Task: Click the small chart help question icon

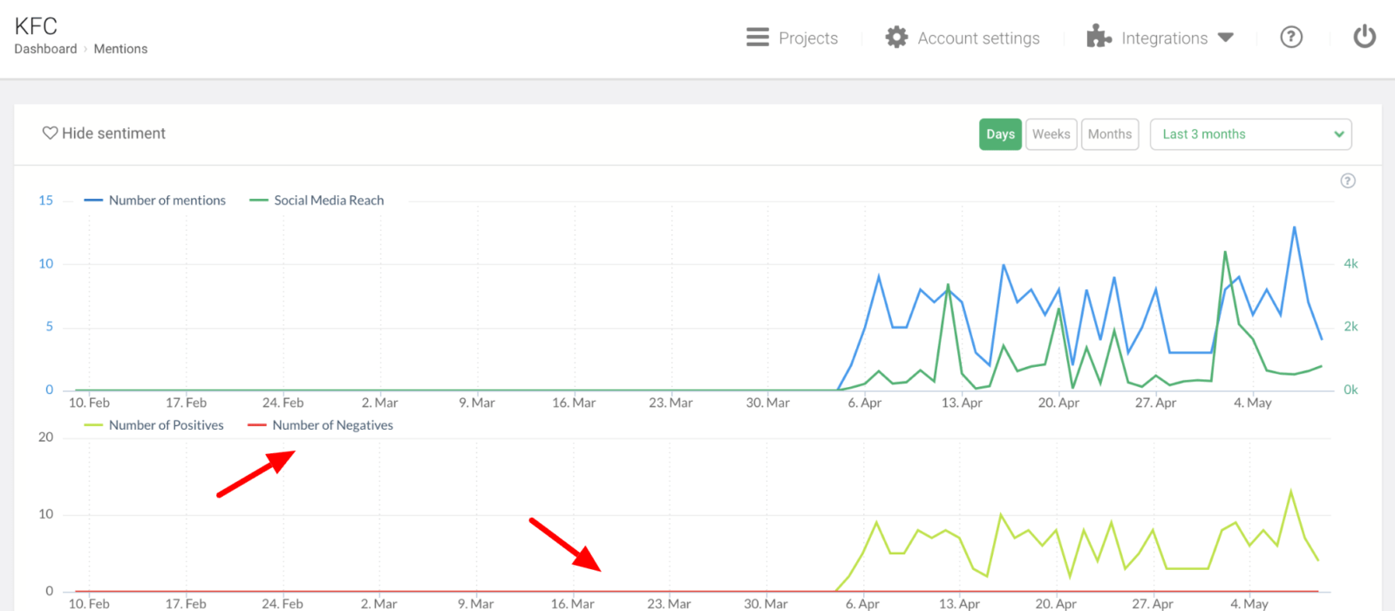Action: (1347, 181)
